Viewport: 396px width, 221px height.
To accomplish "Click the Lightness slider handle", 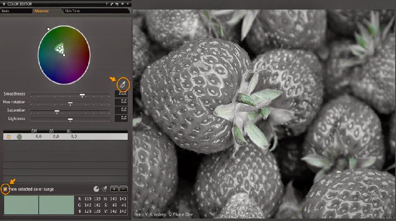I will pos(70,120).
